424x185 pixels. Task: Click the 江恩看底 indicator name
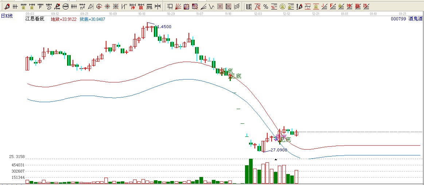coord(35,19)
